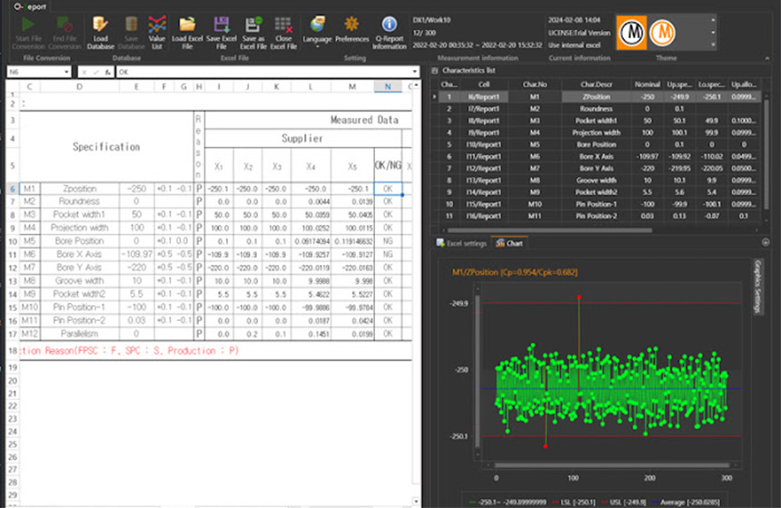Expand the formula bar dropdown arrow
Viewport: 781px width, 508px height.
(414, 73)
